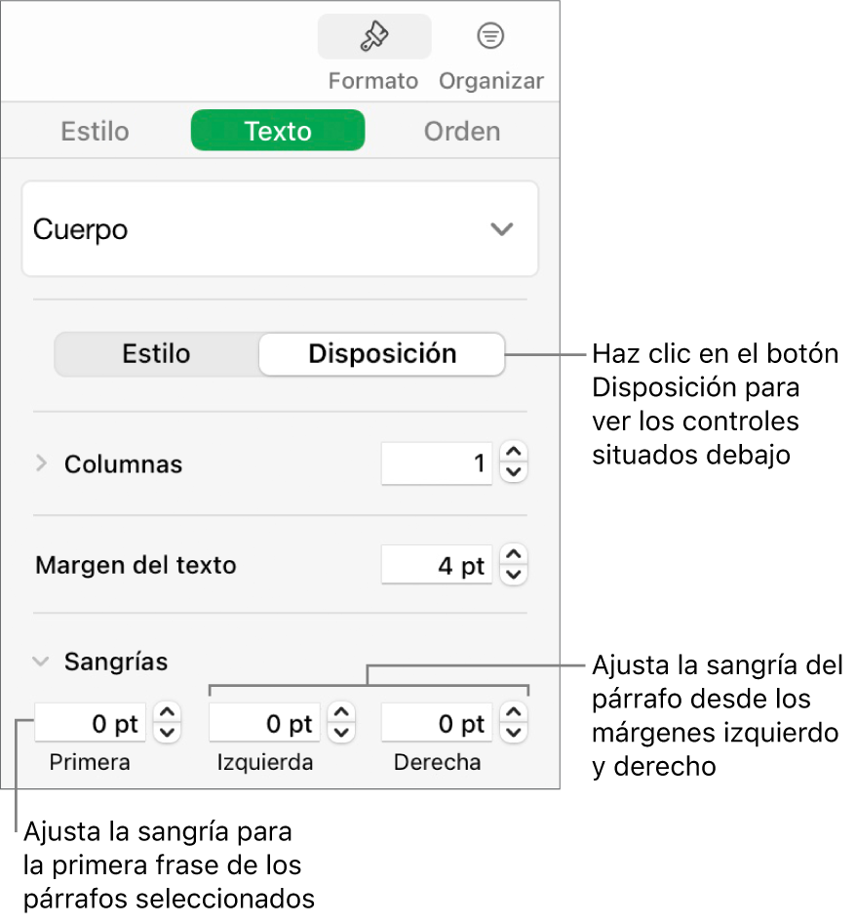
Task: Switch to the Estilo top tab
Action: coord(95,131)
